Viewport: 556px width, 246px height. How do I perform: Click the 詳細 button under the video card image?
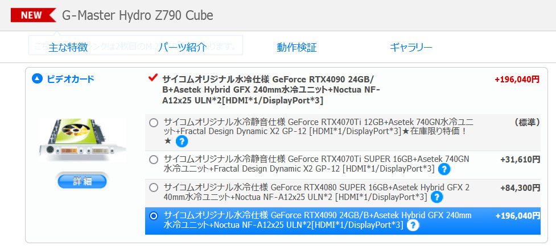83,182
